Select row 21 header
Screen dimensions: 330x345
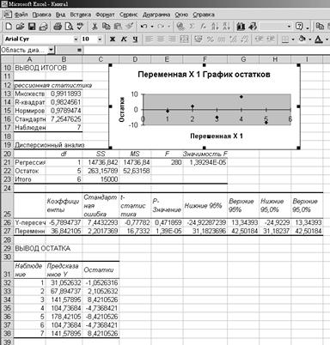pos(7,162)
